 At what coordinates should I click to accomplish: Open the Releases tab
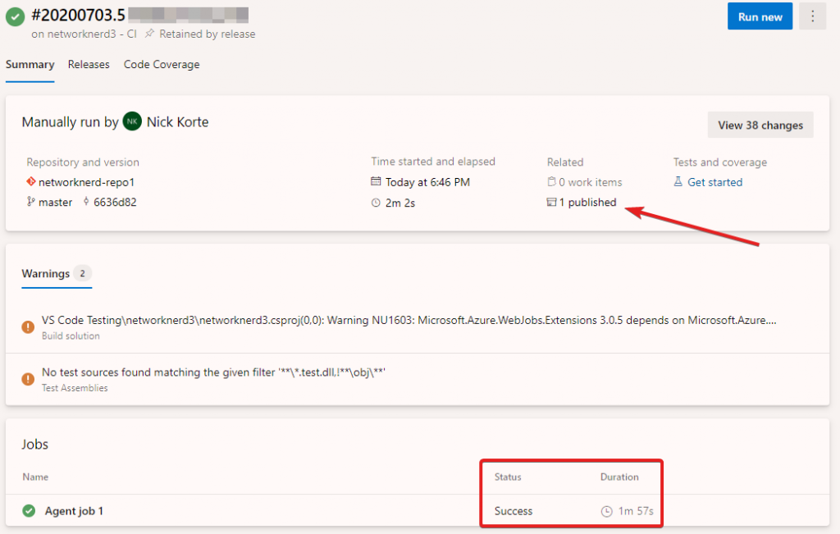[89, 64]
